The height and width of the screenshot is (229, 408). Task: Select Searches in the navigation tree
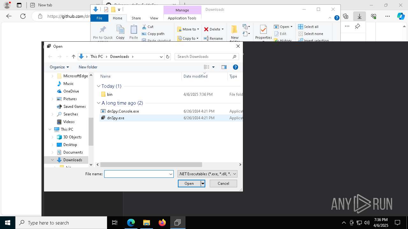71,114
